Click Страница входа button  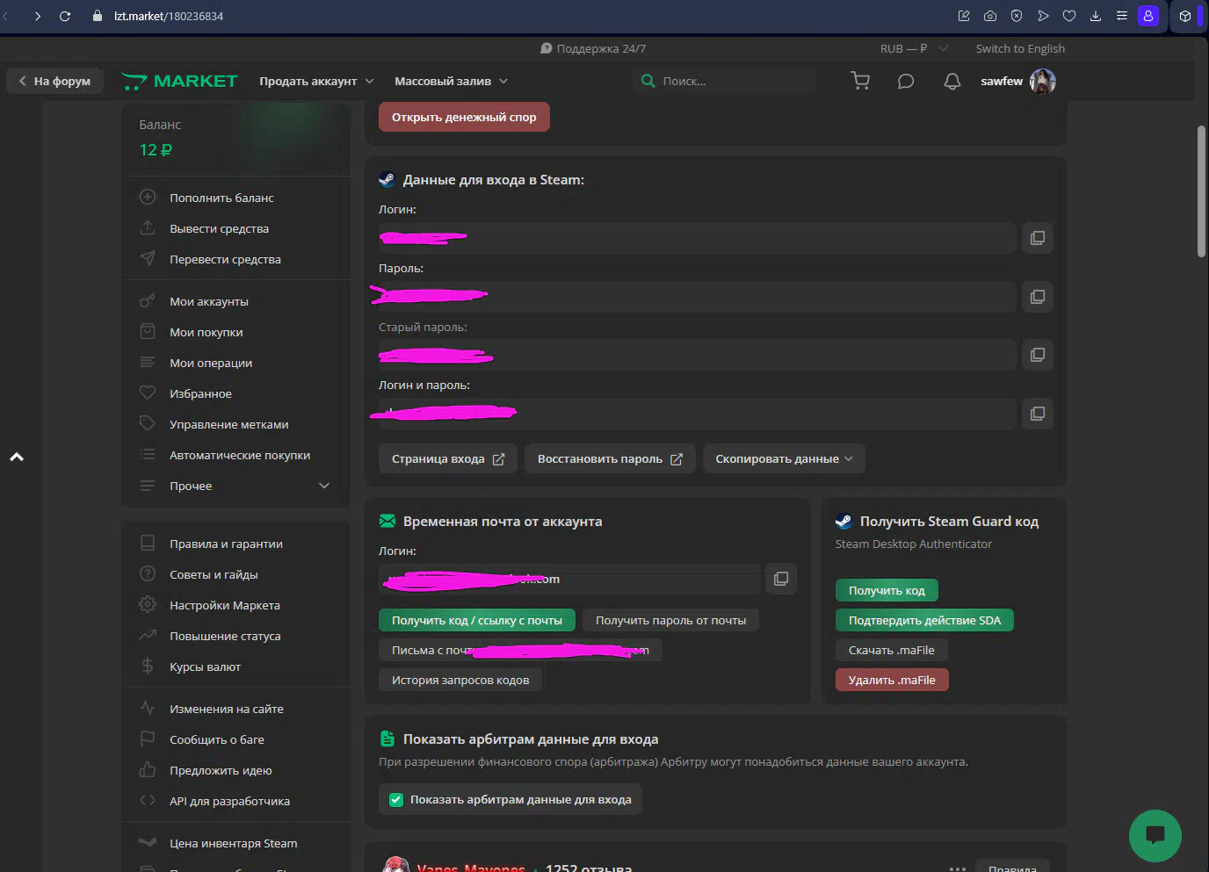448,458
